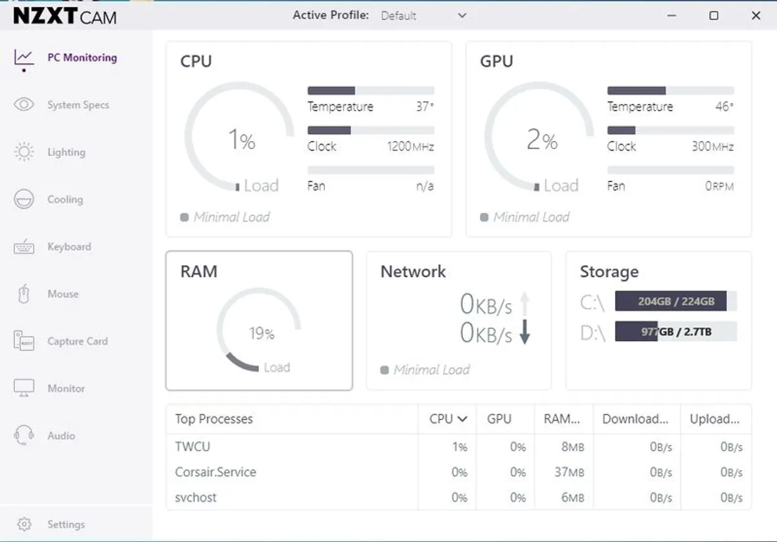Click the GPU Temperature bar

coord(670,91)
